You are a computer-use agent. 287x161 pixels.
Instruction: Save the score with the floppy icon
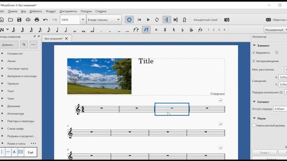(19, 20)
